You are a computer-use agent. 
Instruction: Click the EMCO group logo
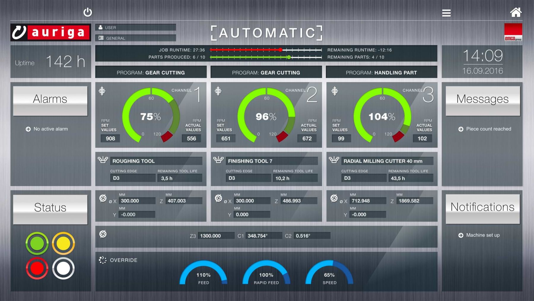click(513, 32)
